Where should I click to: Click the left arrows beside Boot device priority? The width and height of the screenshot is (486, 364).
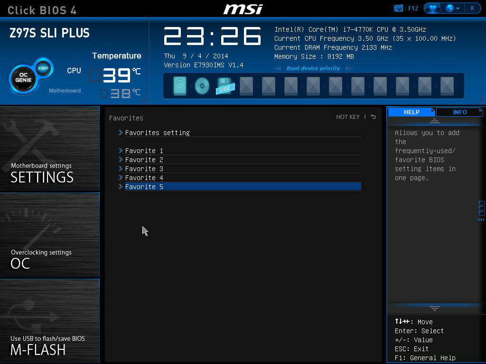[x=277, y=68]
